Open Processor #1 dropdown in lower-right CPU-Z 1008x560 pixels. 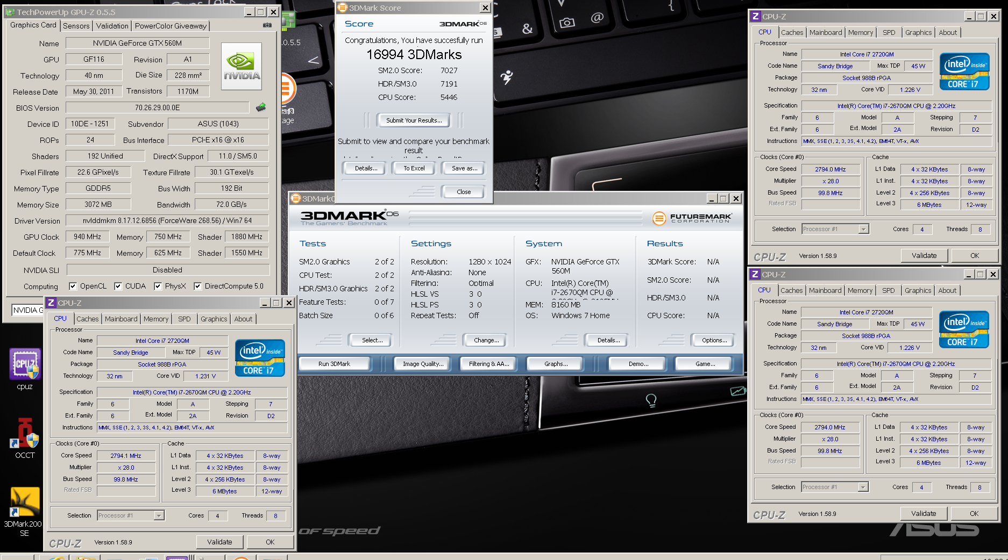coord(835,487)
